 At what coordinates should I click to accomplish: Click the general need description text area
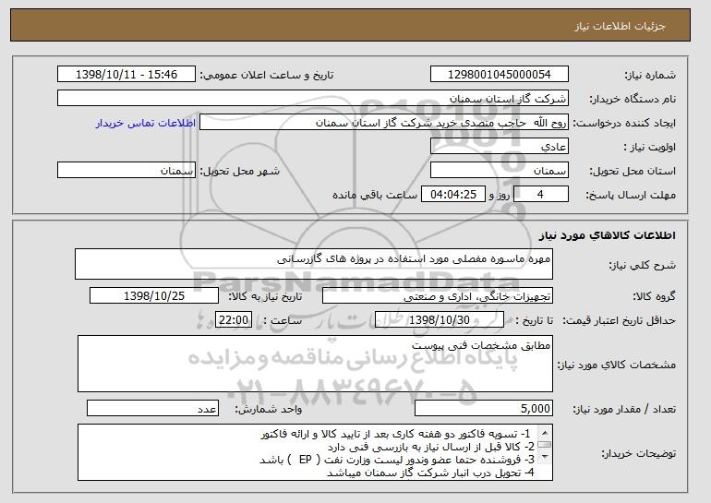314,264
